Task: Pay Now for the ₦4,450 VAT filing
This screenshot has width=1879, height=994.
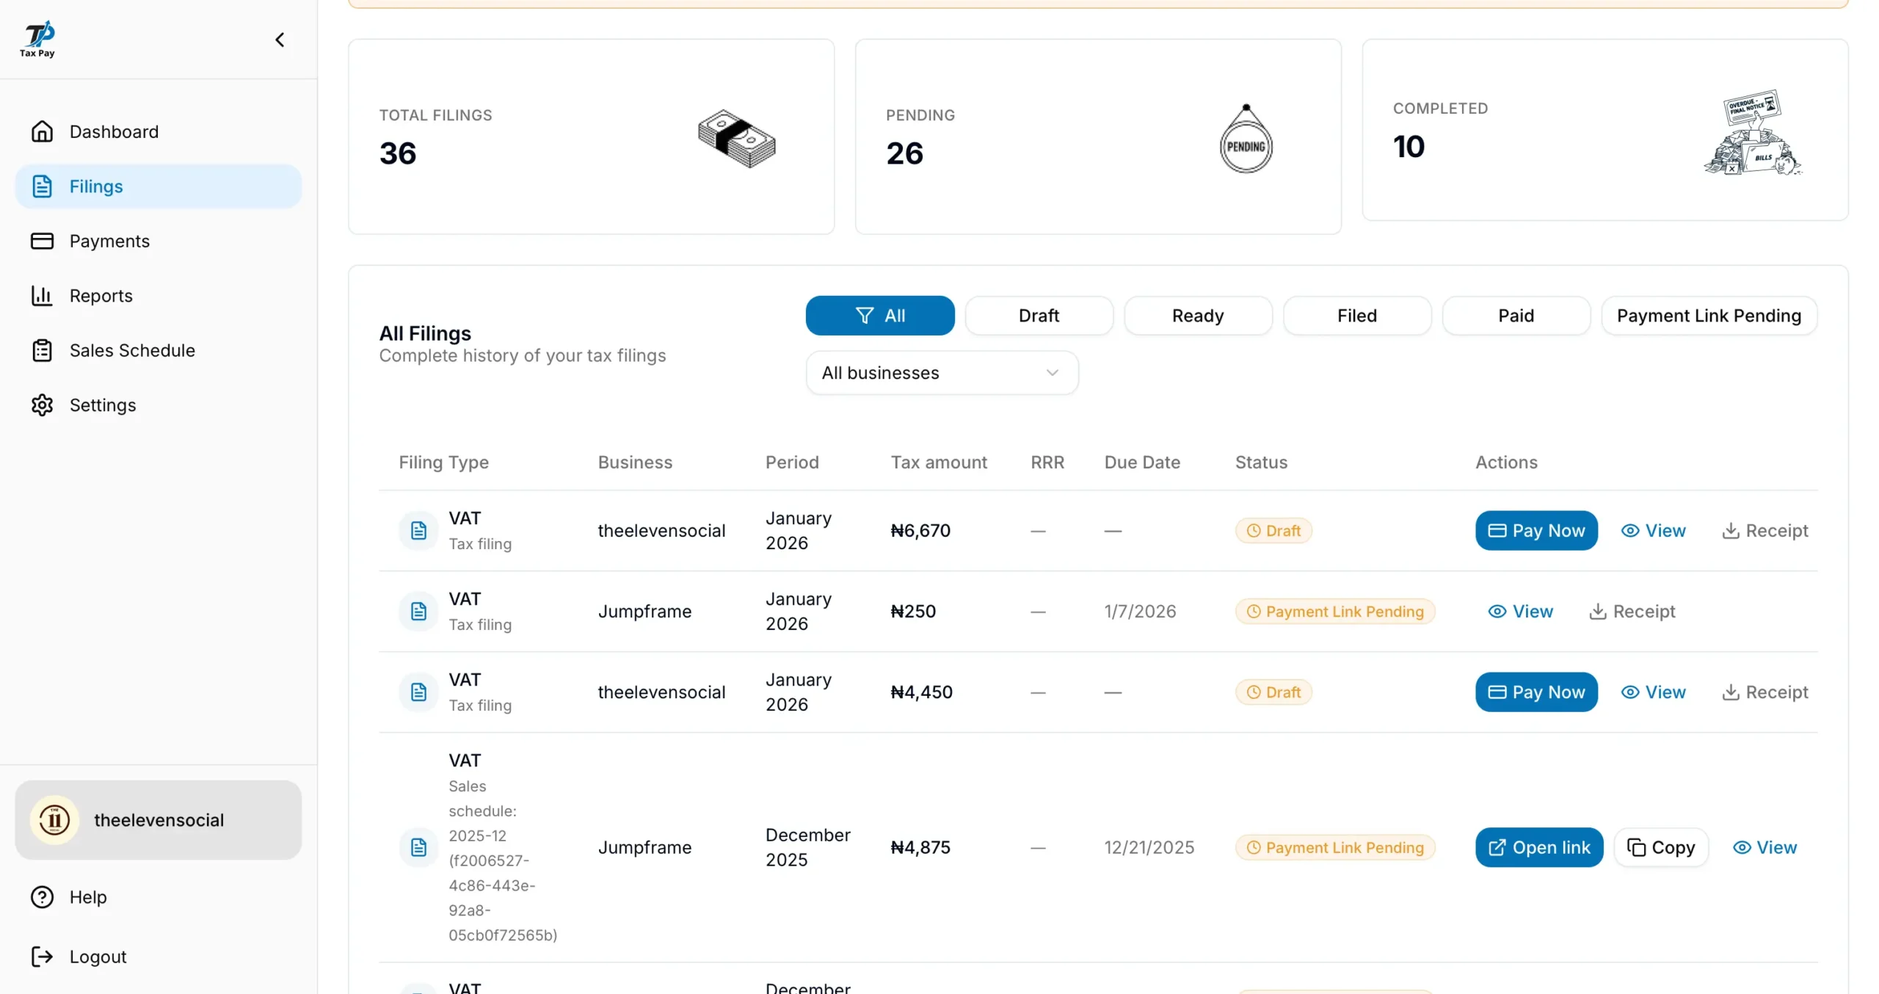Action: pos(1535,692)
